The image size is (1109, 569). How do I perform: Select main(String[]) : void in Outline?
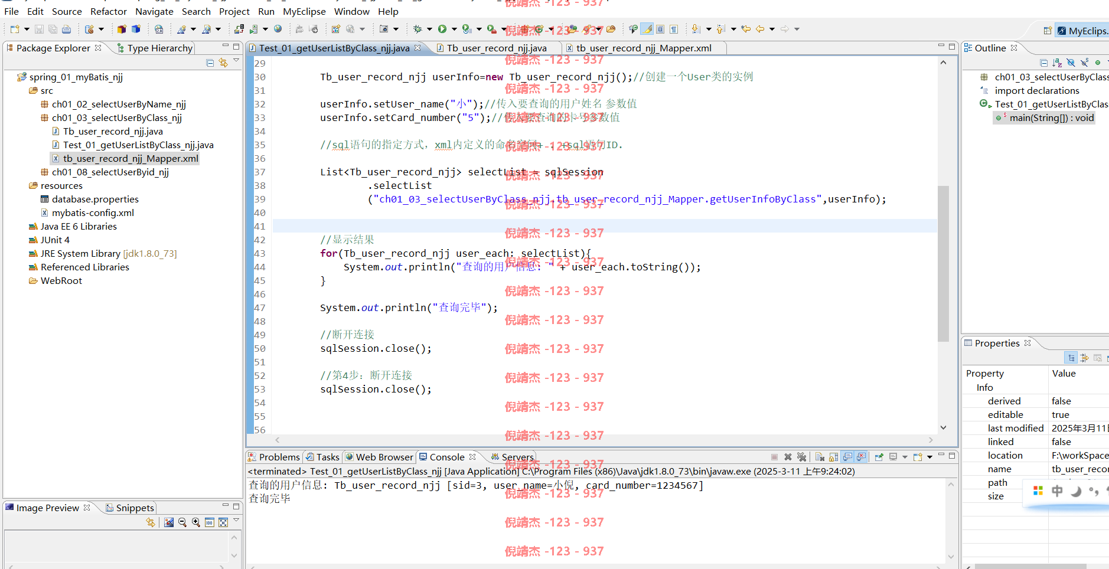[x=1045, y=117]
